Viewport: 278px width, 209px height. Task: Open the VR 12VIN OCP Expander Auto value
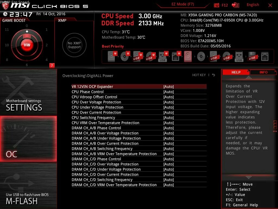coord(169,87)
